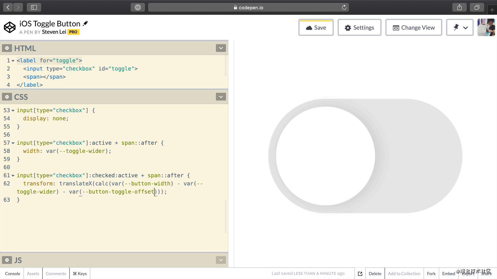Open Steven Lei's profile link
The image size is (497, 279).
tap(54, 32)
